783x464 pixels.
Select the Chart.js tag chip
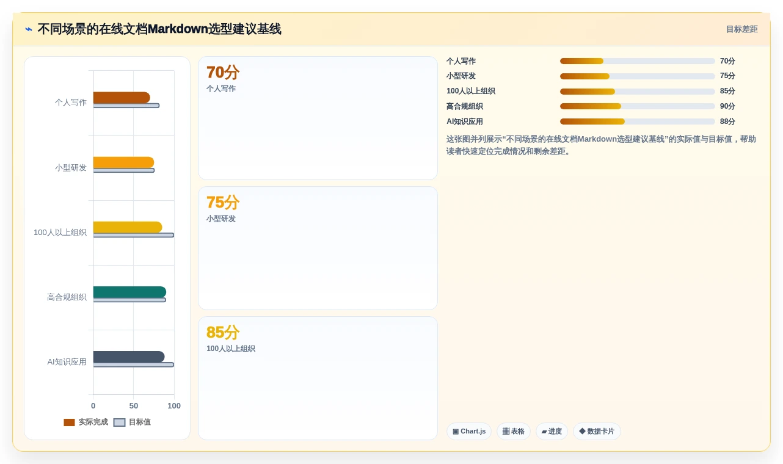click(469, 431)
